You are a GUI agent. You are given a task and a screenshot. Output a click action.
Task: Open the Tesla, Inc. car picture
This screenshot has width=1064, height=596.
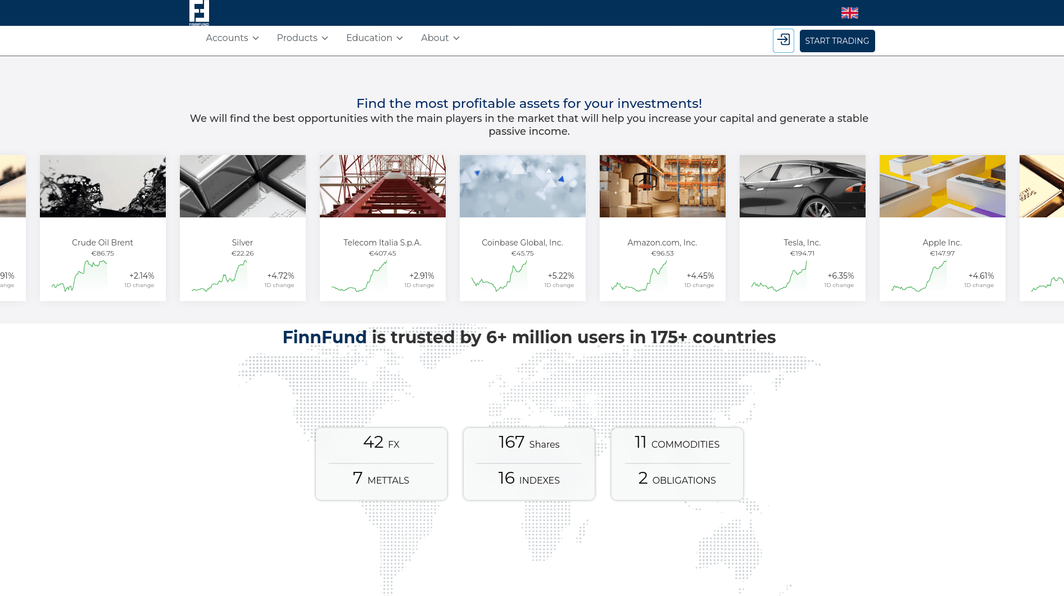coord(803,186)
